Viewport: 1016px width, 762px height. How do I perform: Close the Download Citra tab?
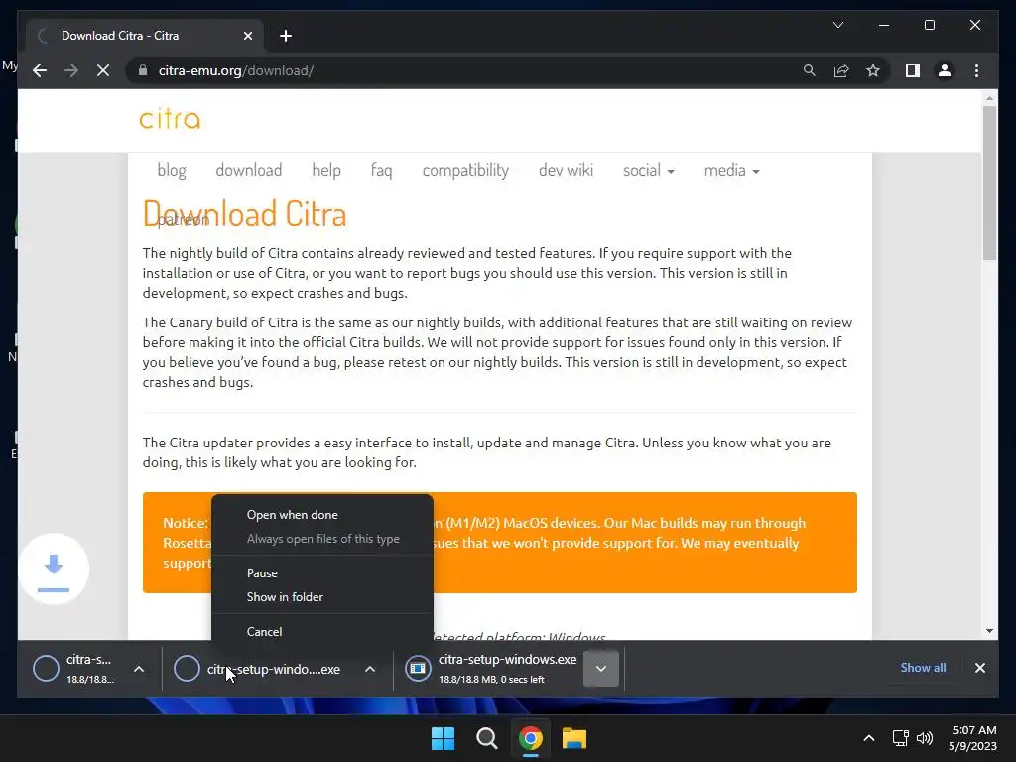coord(247,36)
